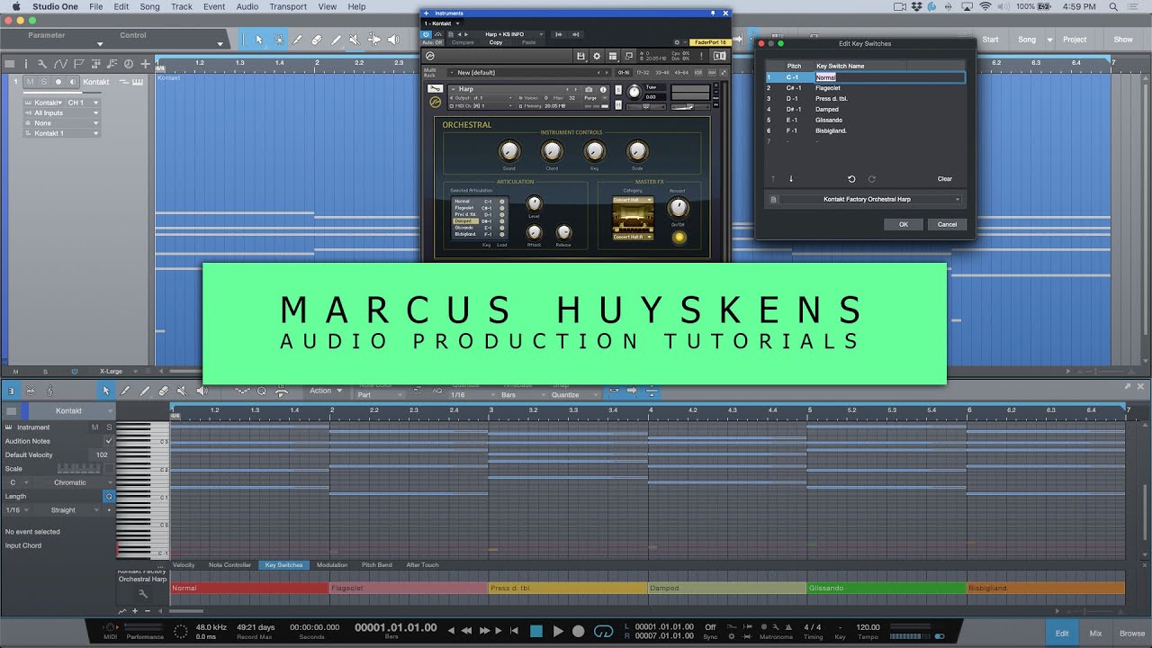Move key switch down with the arrow icon
1152x648 pixels.
[x=791, y=179]
